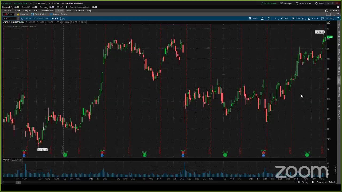
Task: Click the Home Screen link
Action: (269, 3)
